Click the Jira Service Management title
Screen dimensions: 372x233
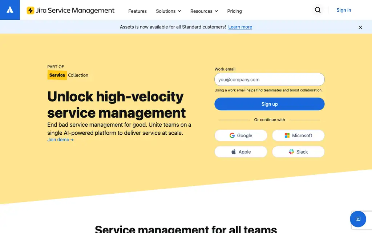click(x=75, y=11)
